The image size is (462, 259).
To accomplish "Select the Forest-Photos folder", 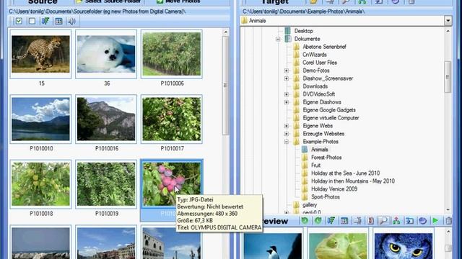I will pyautogui.click(x=326, y=158).
